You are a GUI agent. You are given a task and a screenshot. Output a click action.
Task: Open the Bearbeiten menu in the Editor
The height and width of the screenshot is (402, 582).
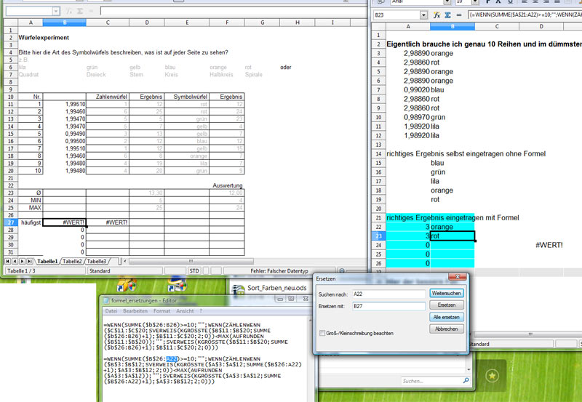click(x=135, y=311)
